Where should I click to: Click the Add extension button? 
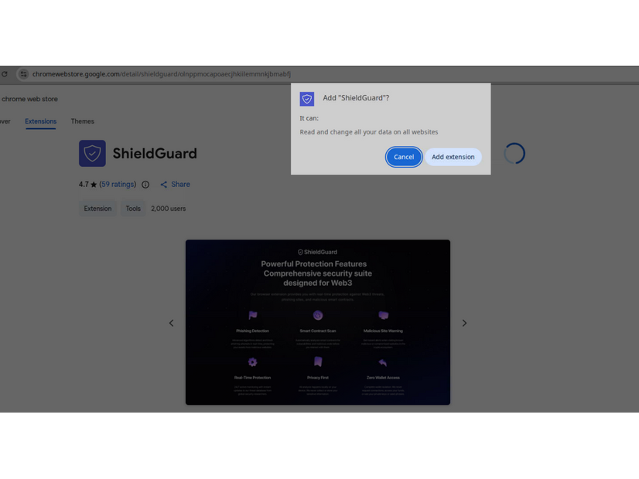click(453, 157)
